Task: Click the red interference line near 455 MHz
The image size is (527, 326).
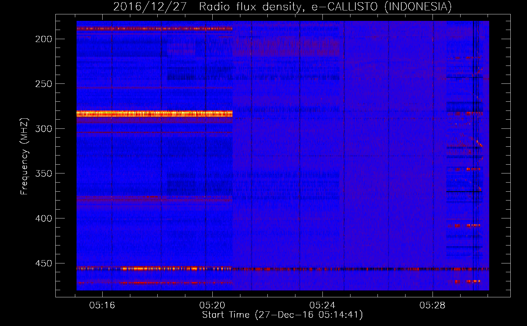Action: tap(283, 269)
